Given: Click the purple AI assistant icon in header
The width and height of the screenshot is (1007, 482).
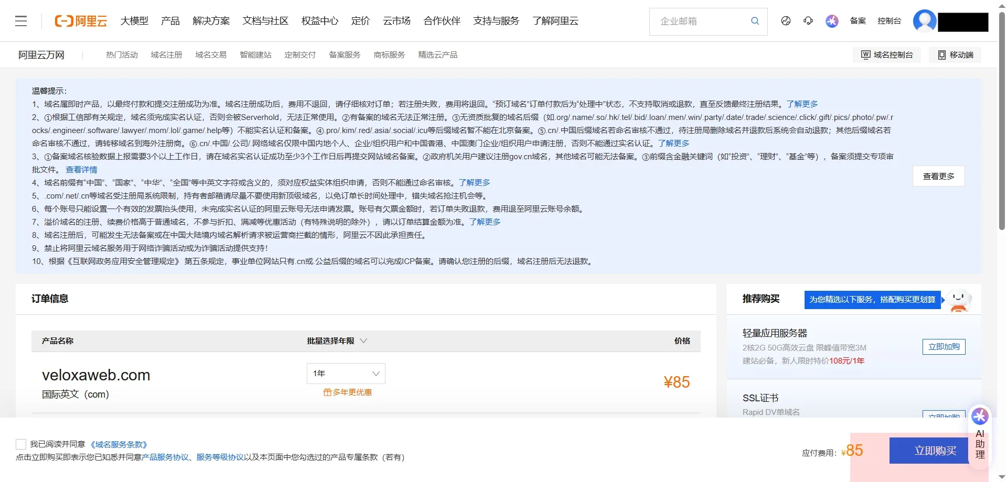Looking at the screenshot, I should click(x=832, y=21).
